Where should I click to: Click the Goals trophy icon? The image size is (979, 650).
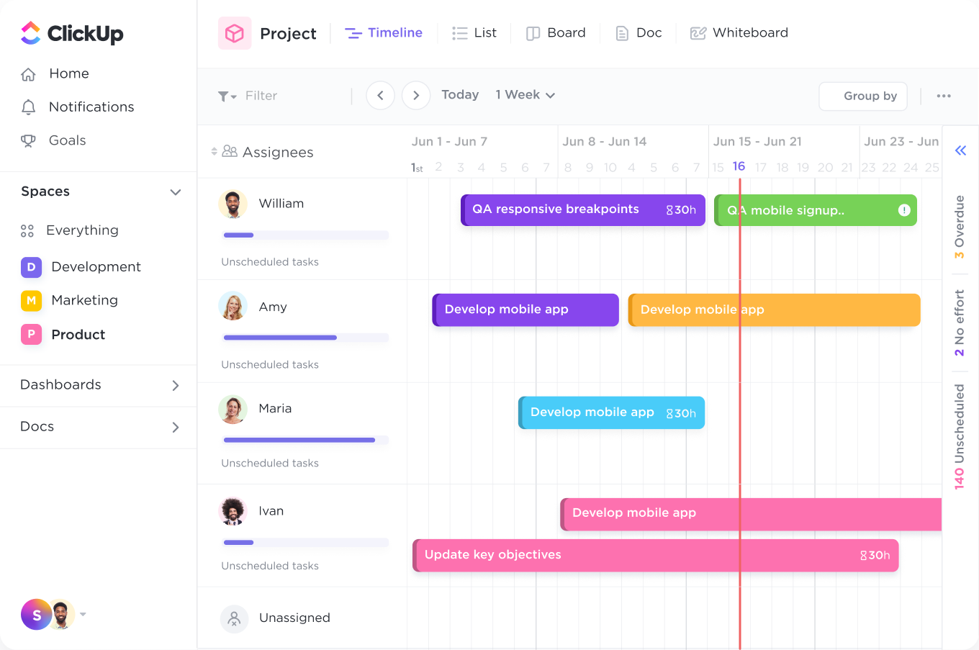tap(28, 141)
